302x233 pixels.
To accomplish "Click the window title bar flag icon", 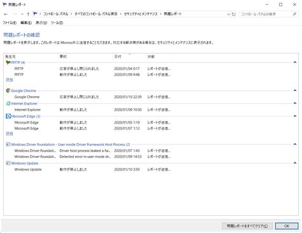I will pos(4,4).
